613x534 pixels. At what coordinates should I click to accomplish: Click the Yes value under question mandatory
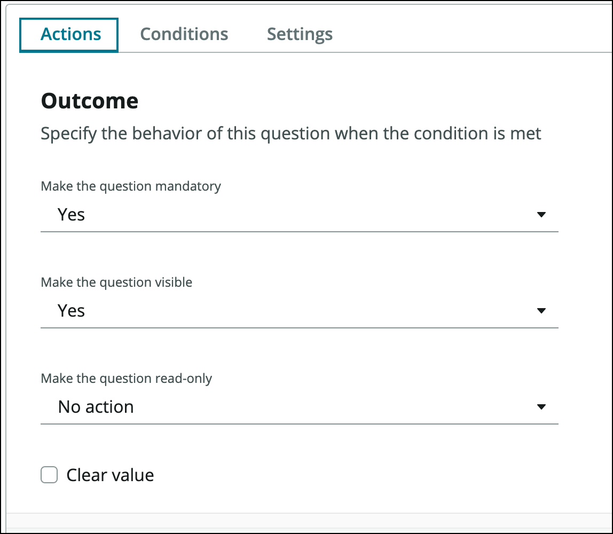(72, 215)
